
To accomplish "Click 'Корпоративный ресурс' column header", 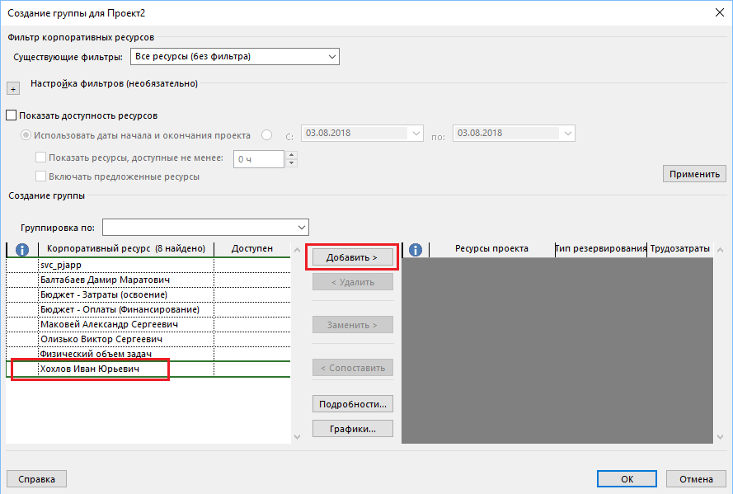I will (126, 248).
